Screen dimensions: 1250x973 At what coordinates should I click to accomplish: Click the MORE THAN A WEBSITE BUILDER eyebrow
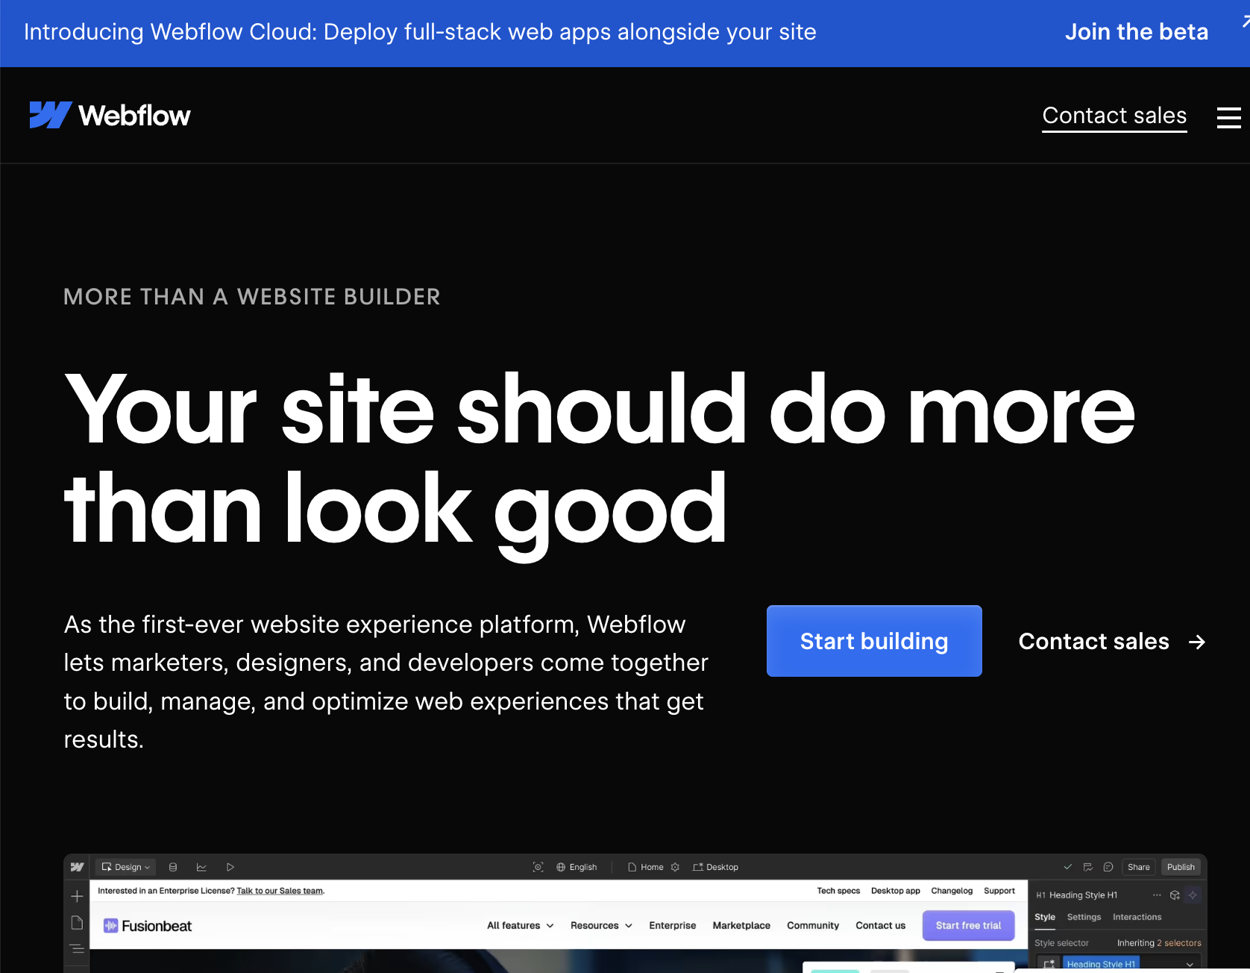[252, 297]
